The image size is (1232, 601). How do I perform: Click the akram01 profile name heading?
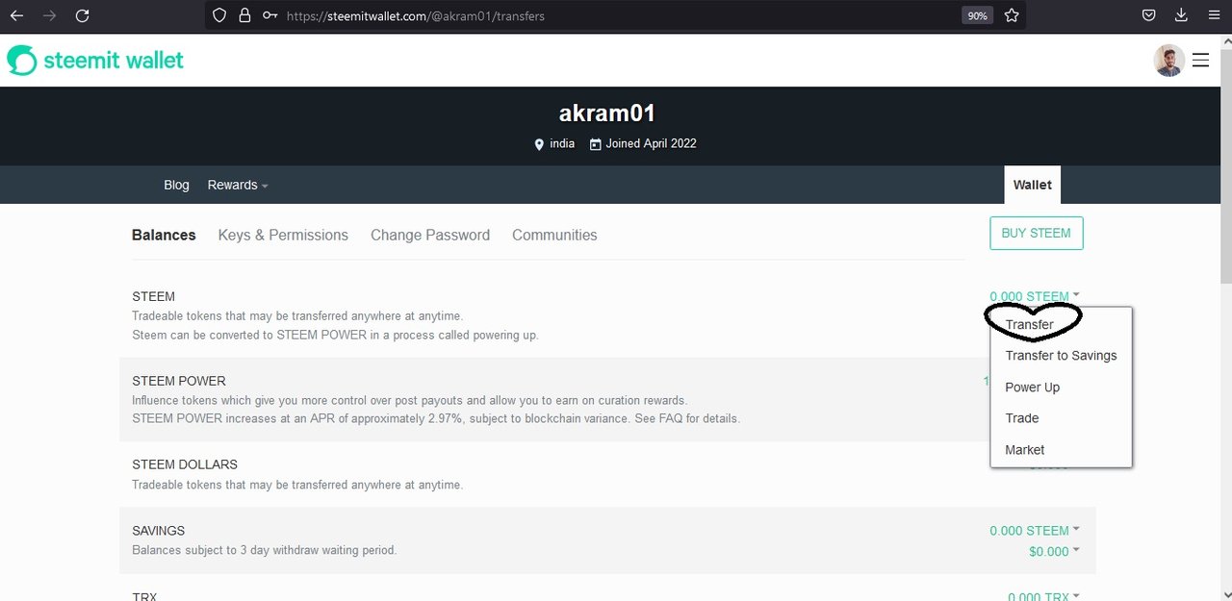click(x=607, y=113)
